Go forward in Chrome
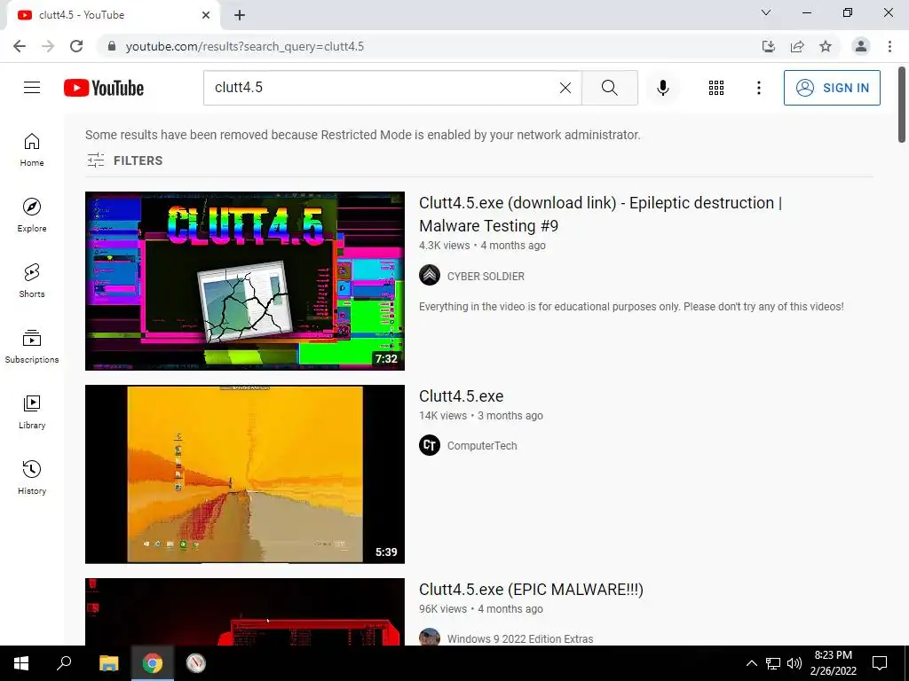The height and width of the screenshot is (681, 909). tap(48, 46)
